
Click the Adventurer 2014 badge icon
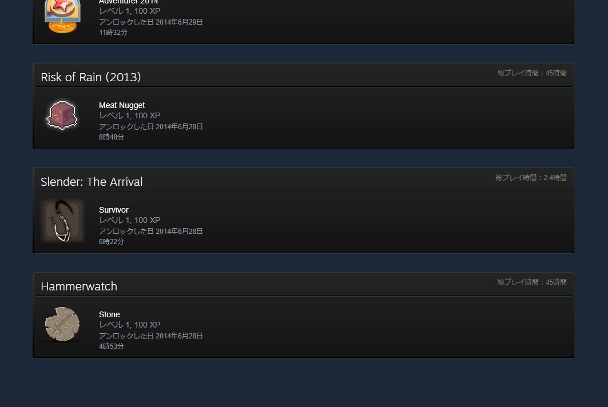pos(62,16)
